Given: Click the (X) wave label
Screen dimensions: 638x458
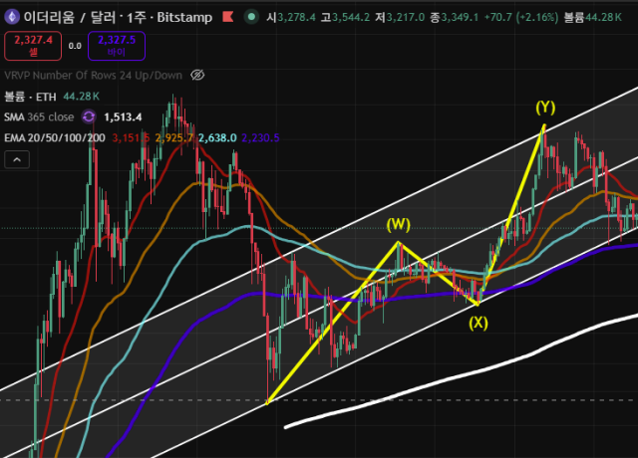Looking at the screenshot, I should point(478,323).
